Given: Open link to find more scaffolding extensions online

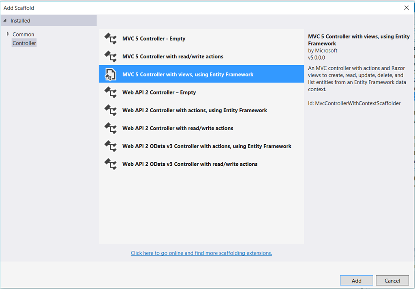Looking at the screenshot, I should pyautogui.click(x=201, y=253).
